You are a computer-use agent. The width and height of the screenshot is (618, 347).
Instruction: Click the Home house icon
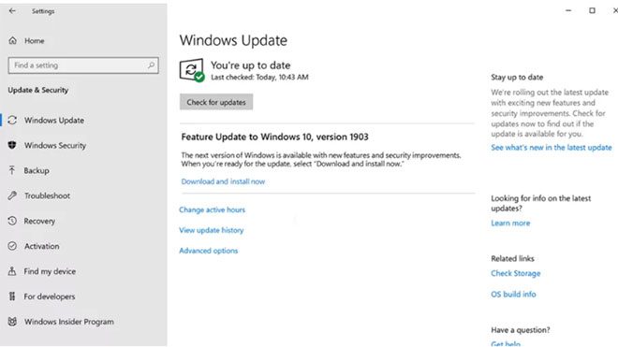click(12, 40)
